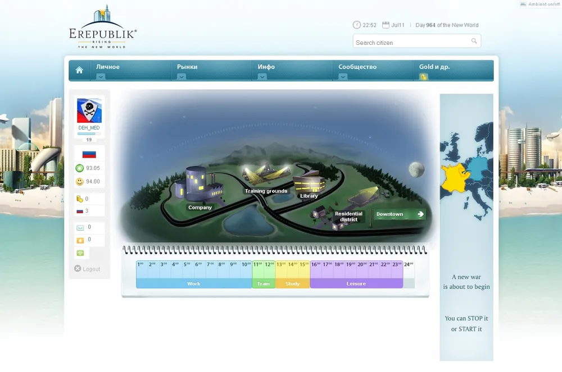Go to the home icon in navigation bar

click(79, 70)
